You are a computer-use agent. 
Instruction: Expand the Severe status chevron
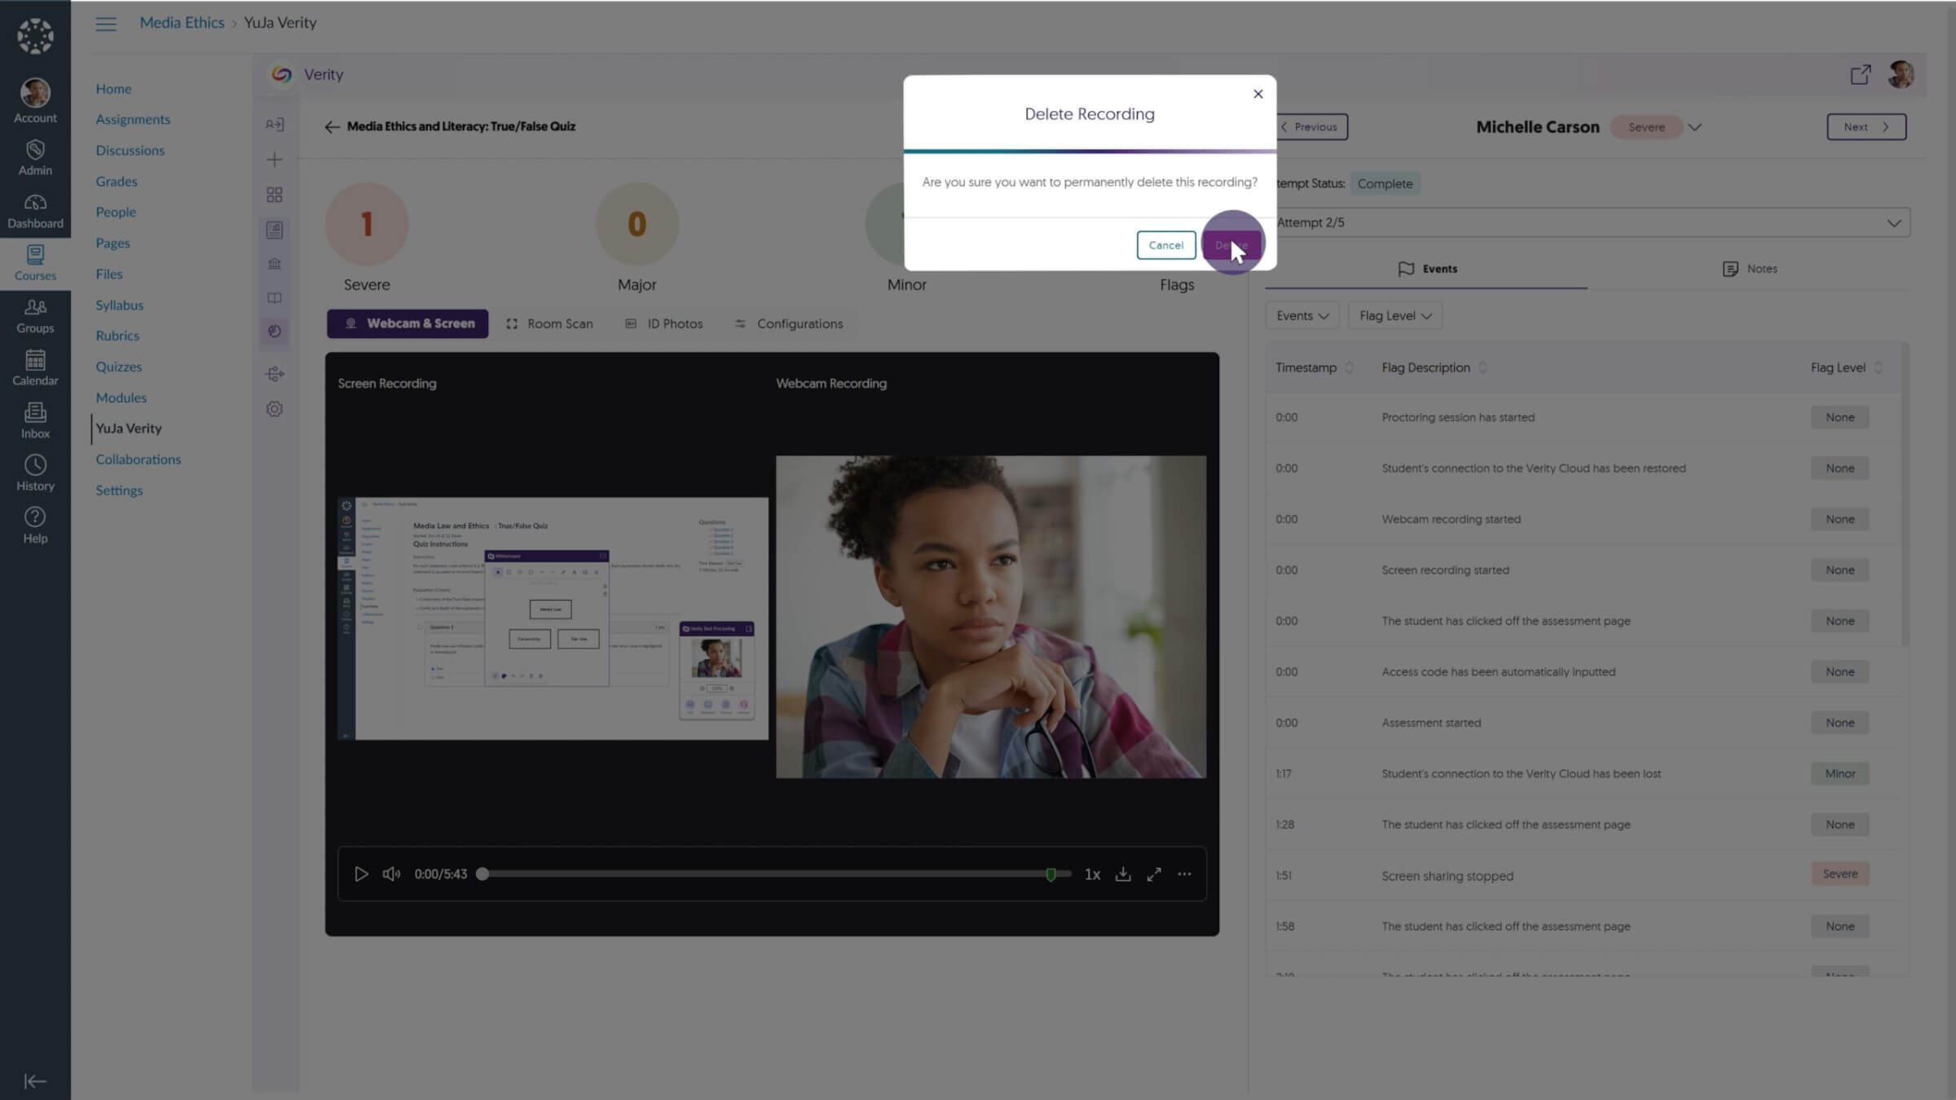click(1694, 128)
